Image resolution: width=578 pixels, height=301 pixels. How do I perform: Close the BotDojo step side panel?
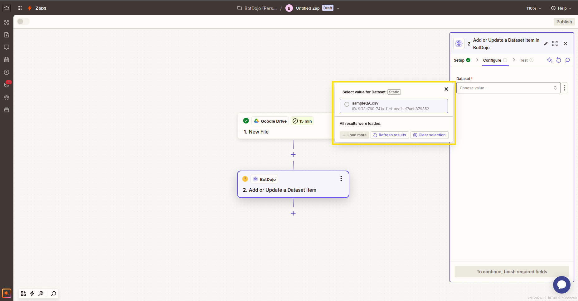click(x=566, y=44)
